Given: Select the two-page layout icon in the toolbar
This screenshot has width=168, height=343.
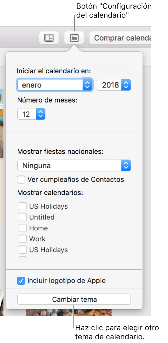Looking at the screenshot, I should [49, 38].
